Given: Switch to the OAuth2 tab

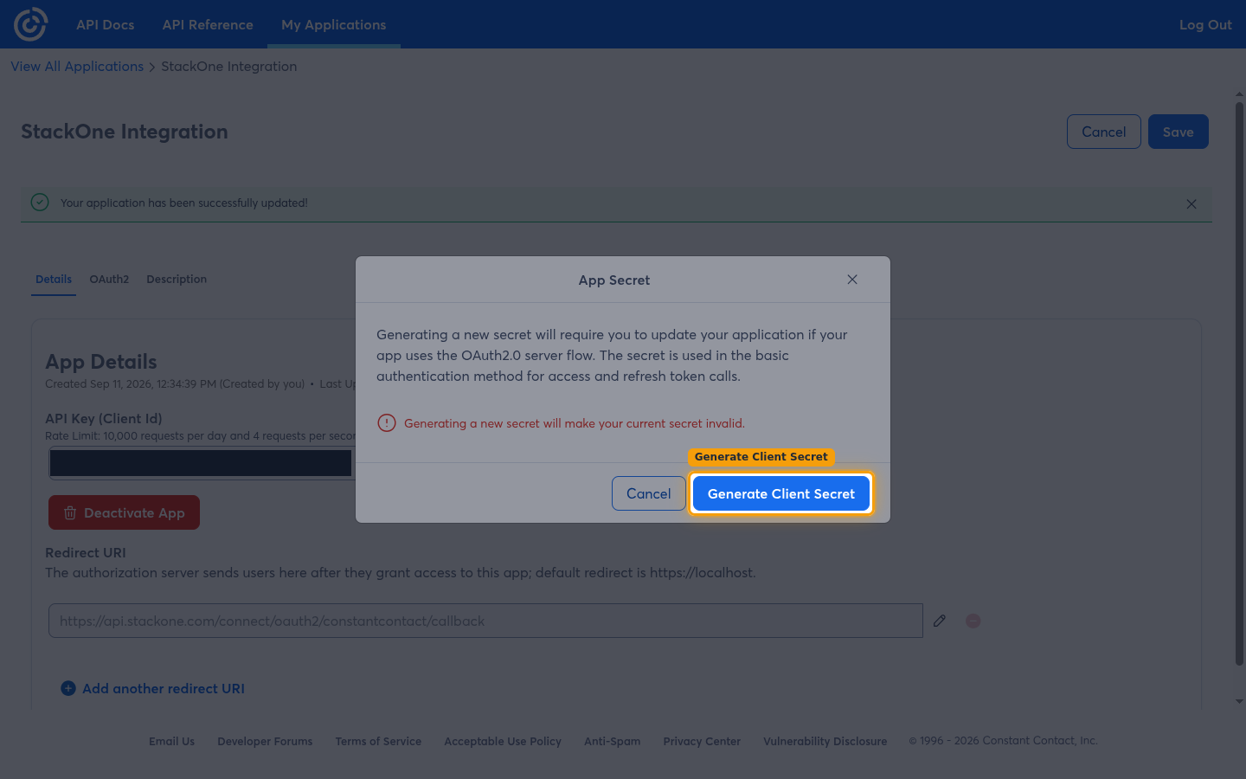Looking at the screenshot, I should tap(109, 279).
